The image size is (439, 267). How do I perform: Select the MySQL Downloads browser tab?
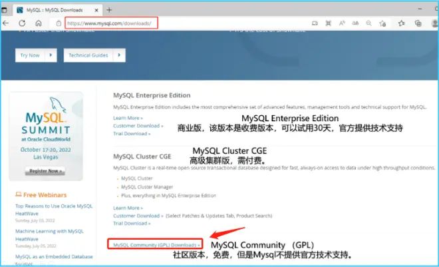point(57,10)
